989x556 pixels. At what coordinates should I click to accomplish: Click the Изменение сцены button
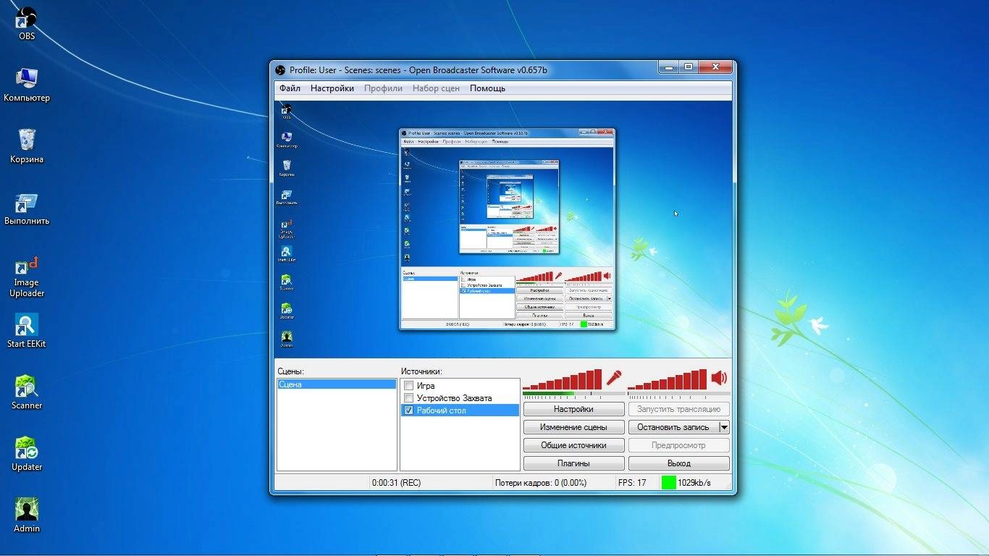pyautogui.click(x=573, y=427)
